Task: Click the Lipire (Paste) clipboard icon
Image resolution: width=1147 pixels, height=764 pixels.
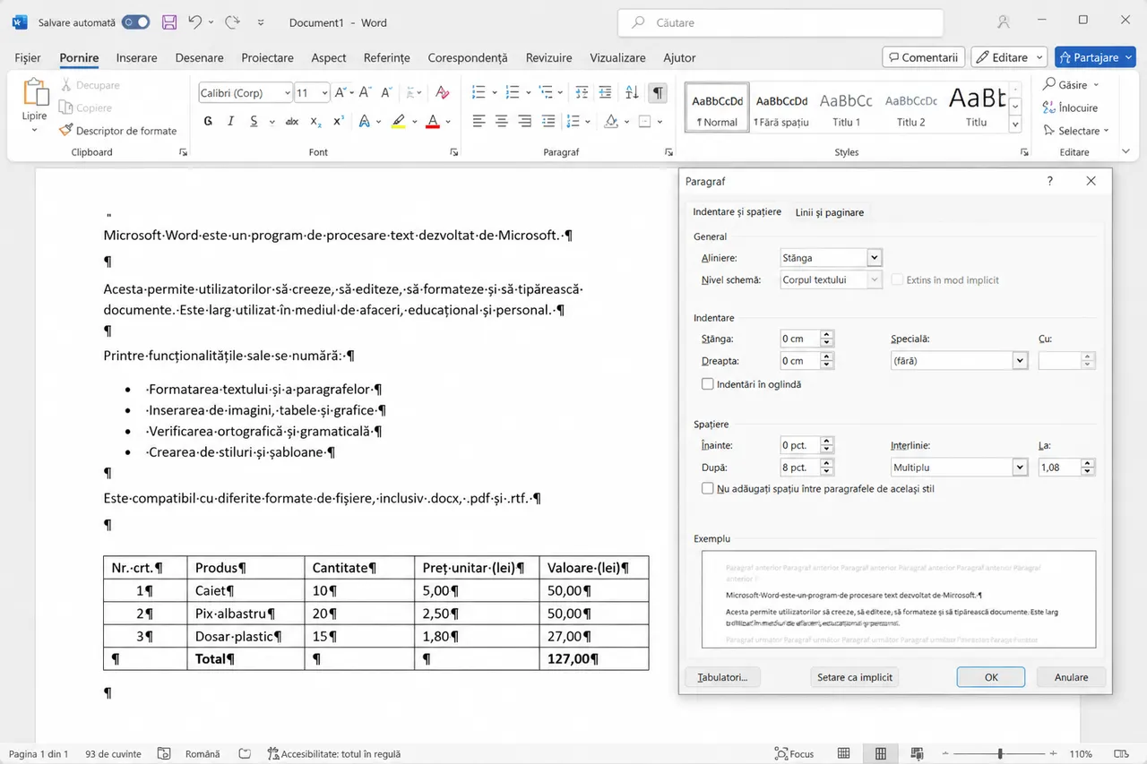Action: coord(35,93)
